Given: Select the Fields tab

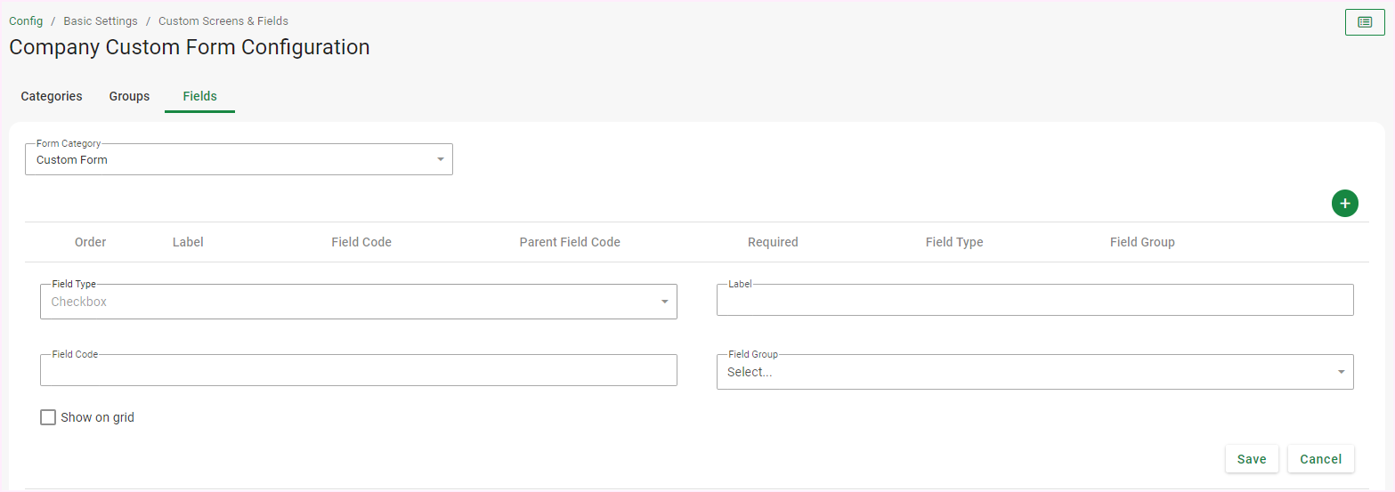Looking at the screenshot, I should pyautogui.click(x=199, y=96).
